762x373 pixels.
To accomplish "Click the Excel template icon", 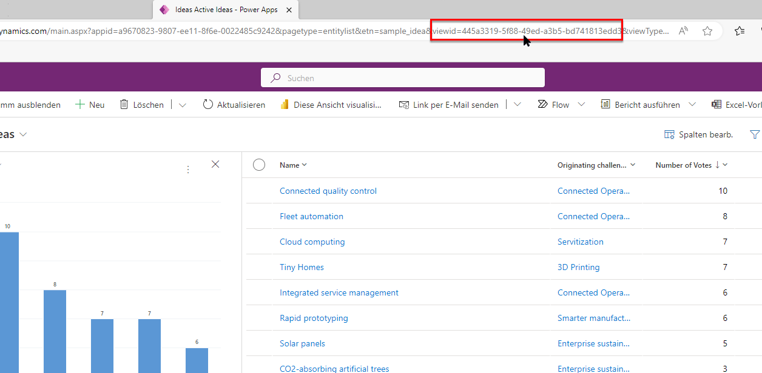I will (x=716, y=105).
